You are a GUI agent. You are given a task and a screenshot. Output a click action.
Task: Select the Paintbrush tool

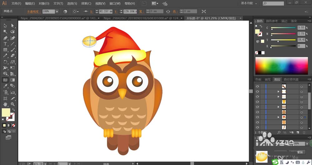(x=12, y=50)
